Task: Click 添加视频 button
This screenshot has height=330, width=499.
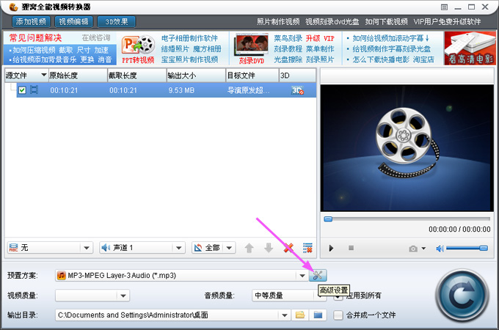Action: 31,21
